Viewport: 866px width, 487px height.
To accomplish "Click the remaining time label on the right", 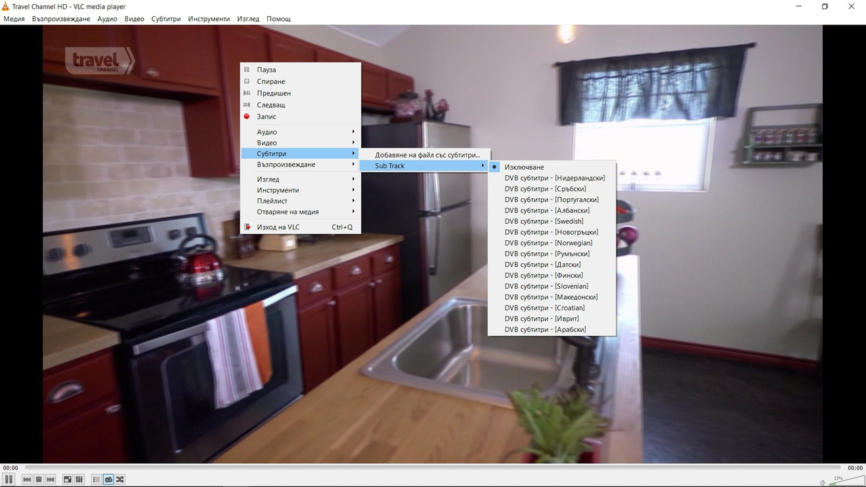I will [855, 467].
